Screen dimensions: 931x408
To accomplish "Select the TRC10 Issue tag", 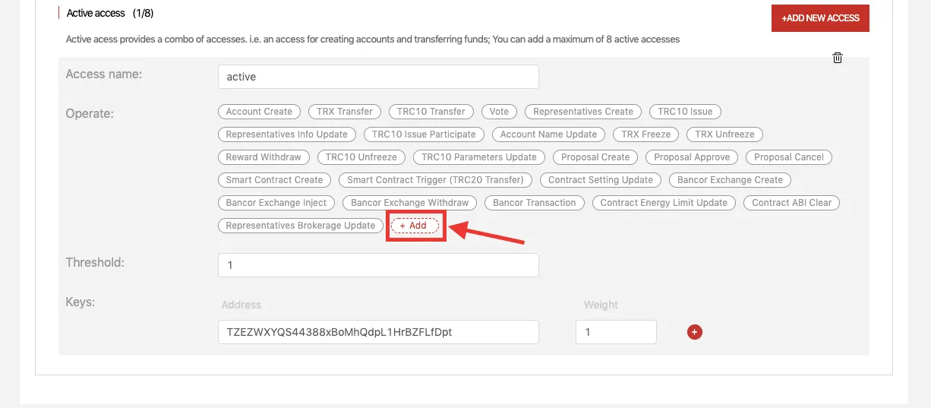I will coord(685,112).
